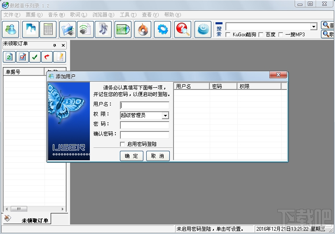The height and width of the screenshot is (234, 335).
Task: Close the 添加用户 dialog
Action: 278,75
